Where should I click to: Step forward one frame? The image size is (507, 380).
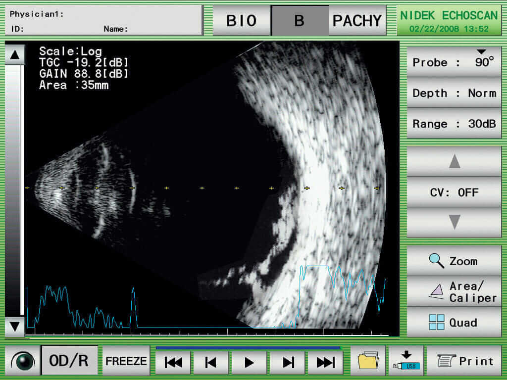click(288, 363)
